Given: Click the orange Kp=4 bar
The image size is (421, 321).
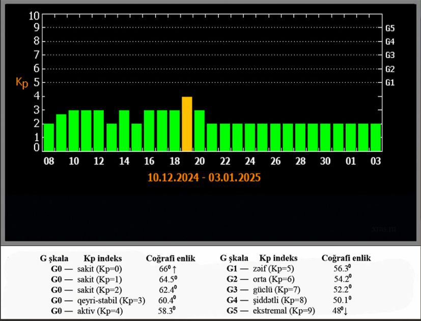Looking at the screenshot, I should coord(187,124).
